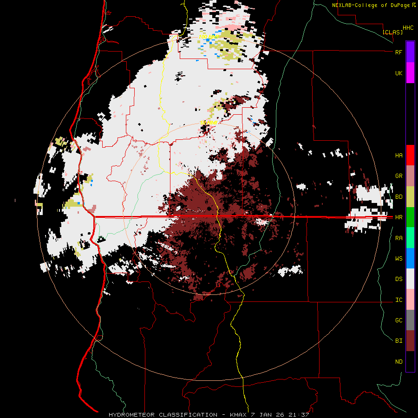Pick the RA light-green legend swatch
This screenshot has width=418, height=418.
tap(410, 238)
